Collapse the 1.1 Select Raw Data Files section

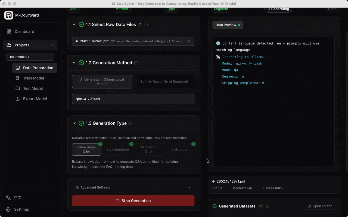74,24
